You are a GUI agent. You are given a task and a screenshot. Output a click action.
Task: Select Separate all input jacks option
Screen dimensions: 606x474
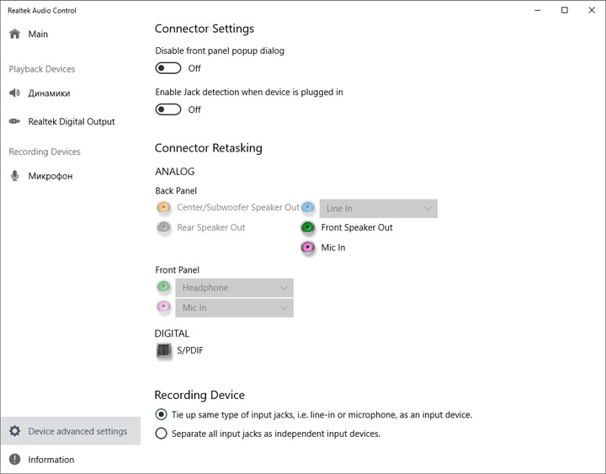162,434
